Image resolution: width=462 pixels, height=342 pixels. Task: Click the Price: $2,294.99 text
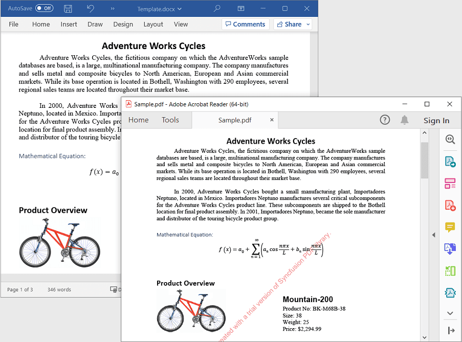(x=302, y=329)
